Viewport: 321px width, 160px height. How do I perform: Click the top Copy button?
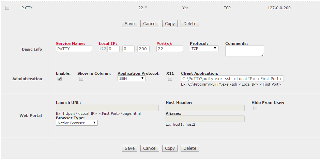170,23
